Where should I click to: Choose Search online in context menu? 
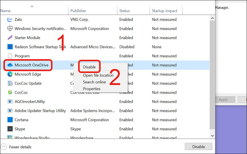(x=94, y=82)
